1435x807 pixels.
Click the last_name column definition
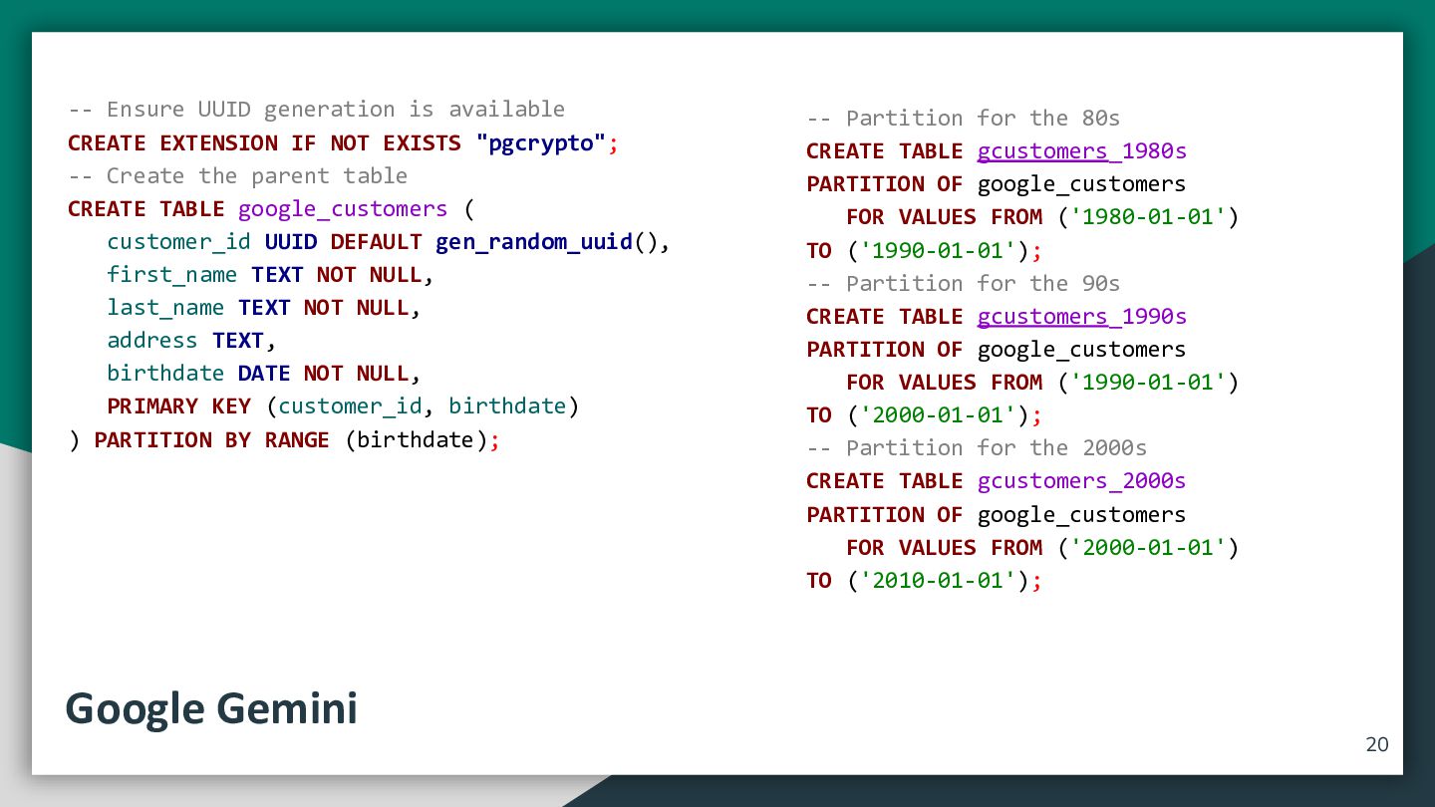(264, 308)
